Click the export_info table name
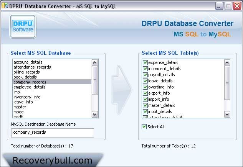 coord(159,93)
